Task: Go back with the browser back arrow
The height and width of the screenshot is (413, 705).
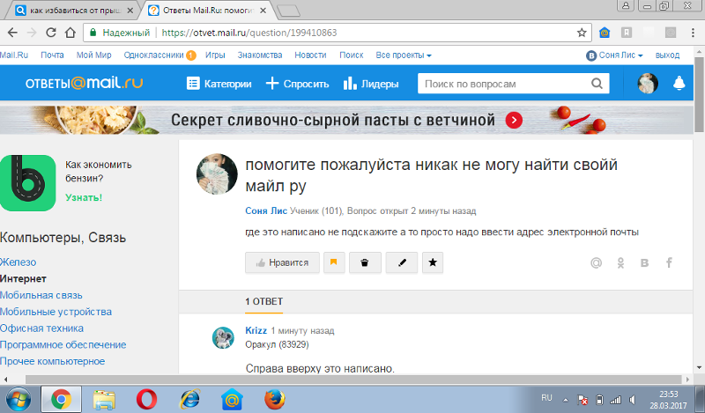Action: point(12,33)
